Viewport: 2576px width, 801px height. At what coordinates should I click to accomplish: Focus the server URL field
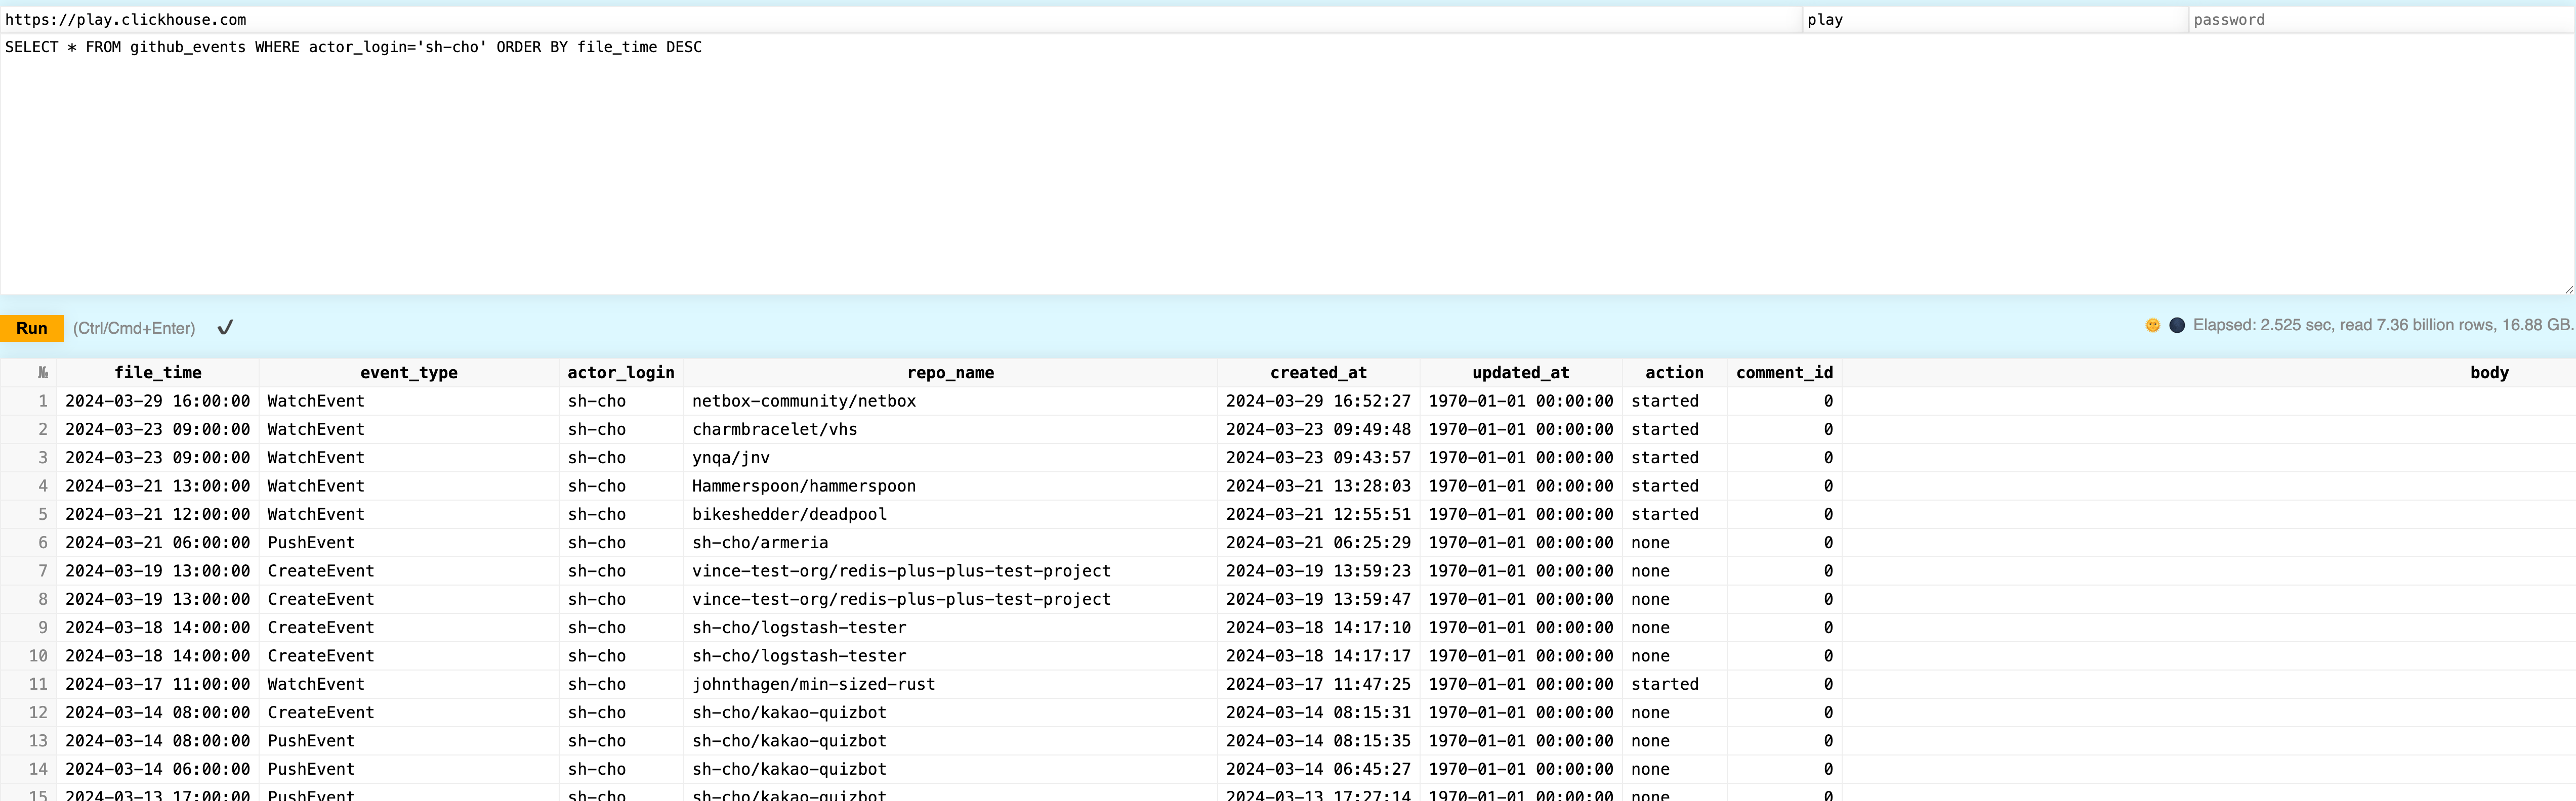click(x=900, y=19)
